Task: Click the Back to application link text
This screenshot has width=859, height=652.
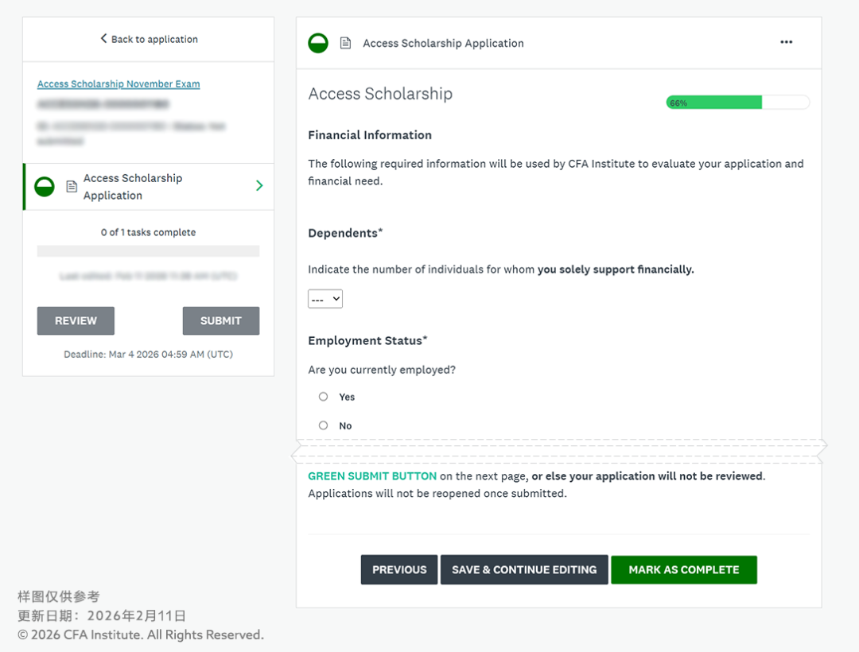Action: click(154, 39)
